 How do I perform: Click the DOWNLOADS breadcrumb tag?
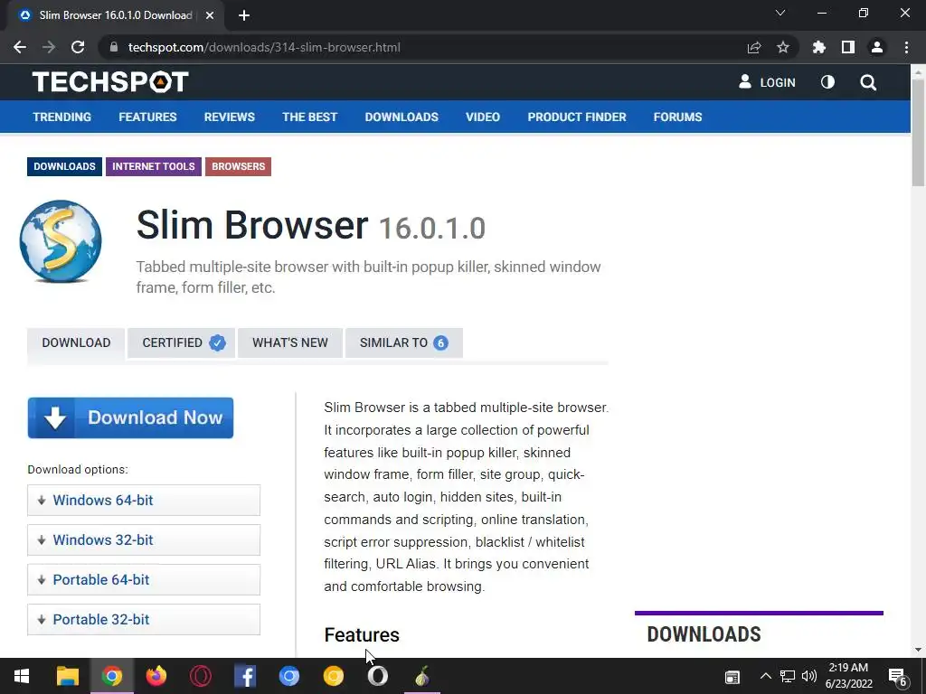pos(64,166)
